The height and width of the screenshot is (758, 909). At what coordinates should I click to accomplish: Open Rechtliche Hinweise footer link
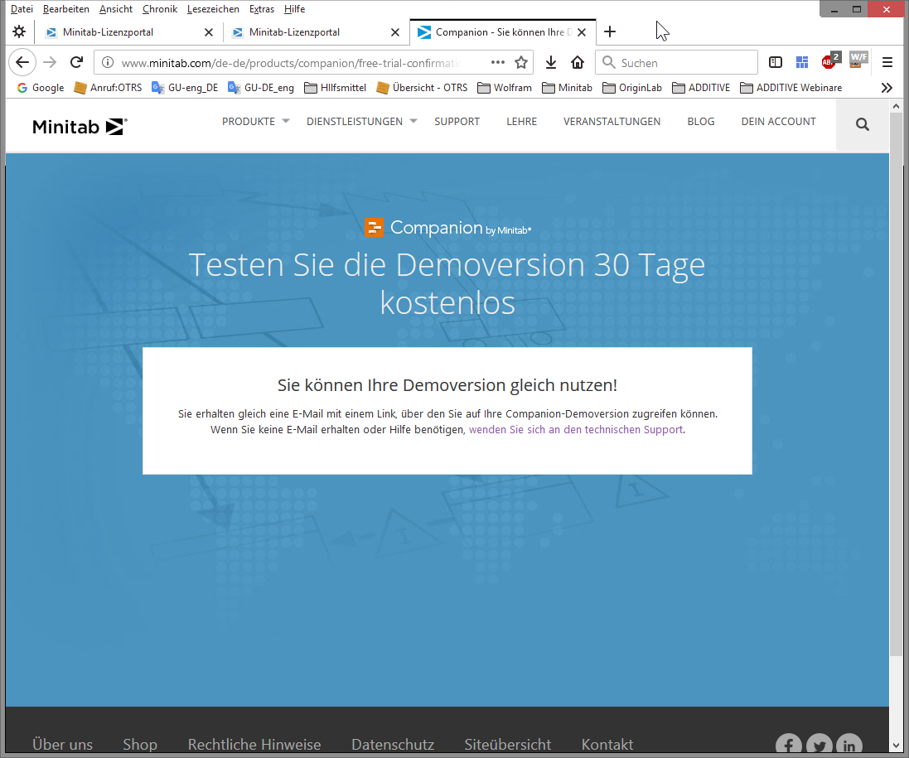coord(254,745)
